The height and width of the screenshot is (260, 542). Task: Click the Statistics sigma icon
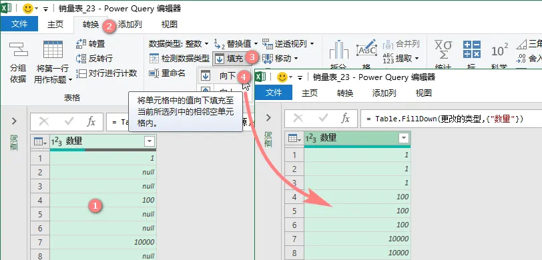coord(443,49)
